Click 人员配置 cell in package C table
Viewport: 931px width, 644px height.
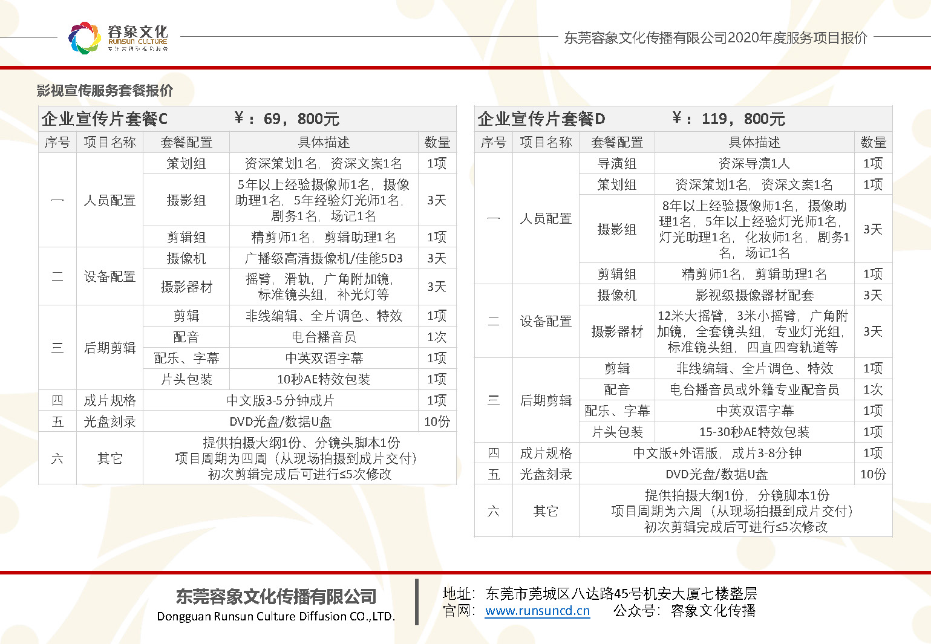(109, 200)
